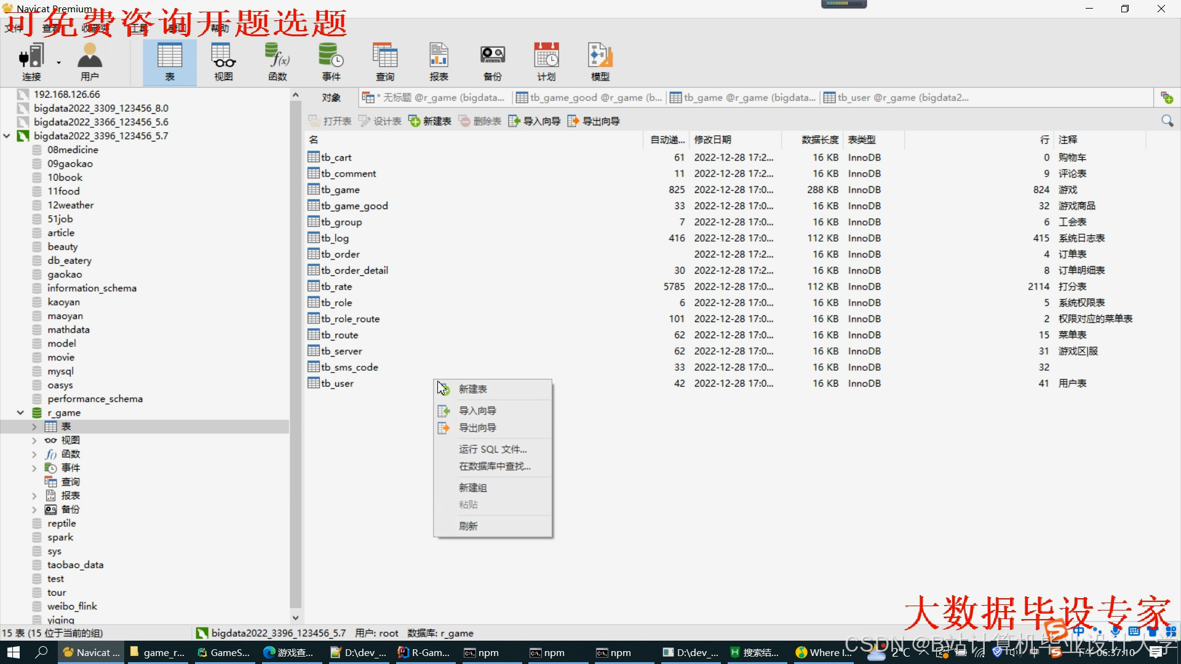Image resolution: width=1181 pixels, height=664 pixels.
Task: Click the search magnifier in object toolbar
Action: [x=1167, y=121]
